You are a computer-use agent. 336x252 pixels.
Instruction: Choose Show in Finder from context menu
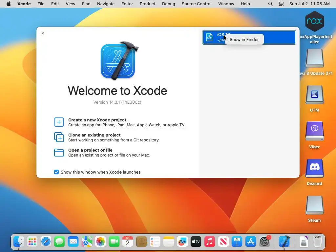(244, 39)
